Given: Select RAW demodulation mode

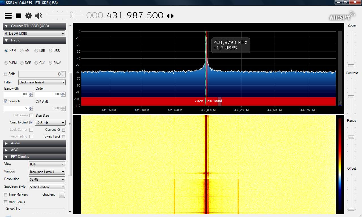Looking at the screenshot, I should point(50,63).
